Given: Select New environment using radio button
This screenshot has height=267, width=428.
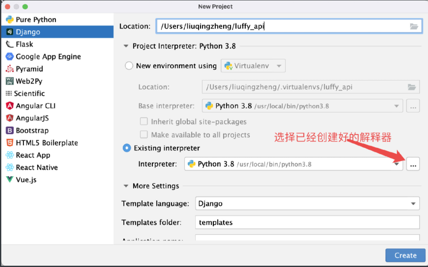Looking at the screenshot, I should point(129,66).
